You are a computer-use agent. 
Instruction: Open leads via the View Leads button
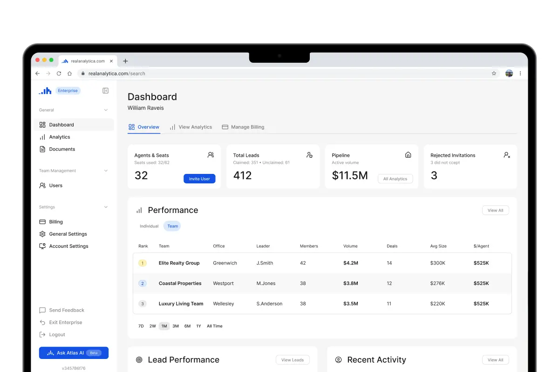[x=293, y=359]
